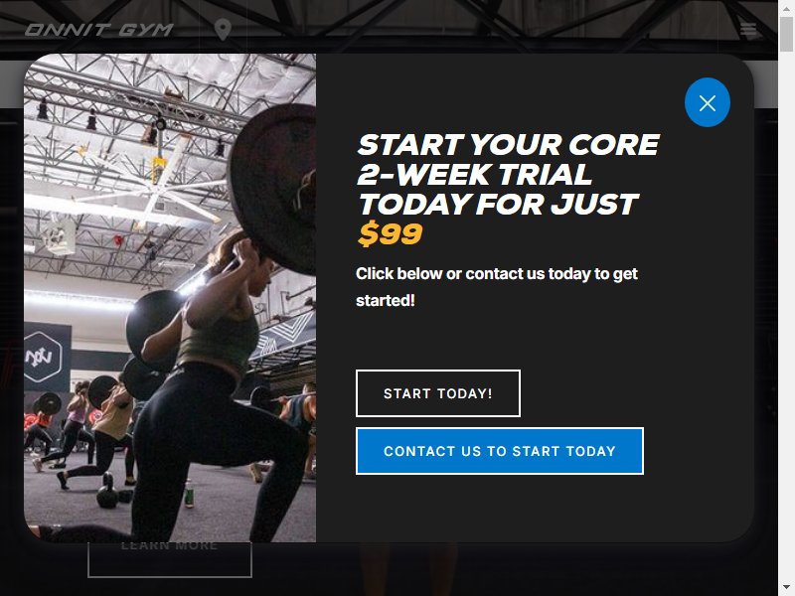Viewport: 795px width, 596px height.
Task: Choose Contact Us To Start Today
Action: pos(500,451)
